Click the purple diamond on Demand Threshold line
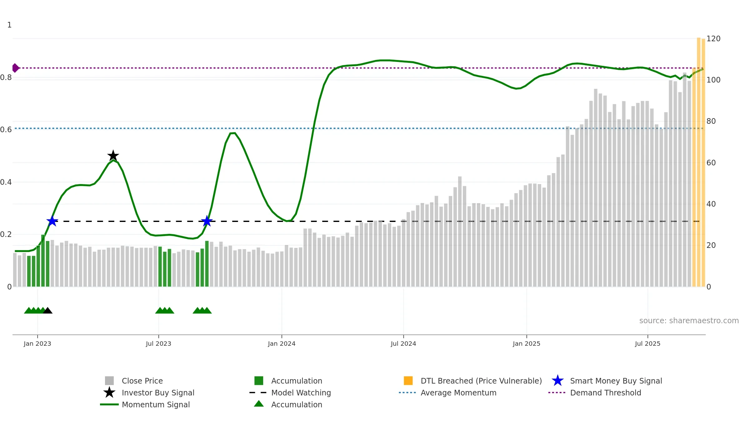 coord(15,68)
